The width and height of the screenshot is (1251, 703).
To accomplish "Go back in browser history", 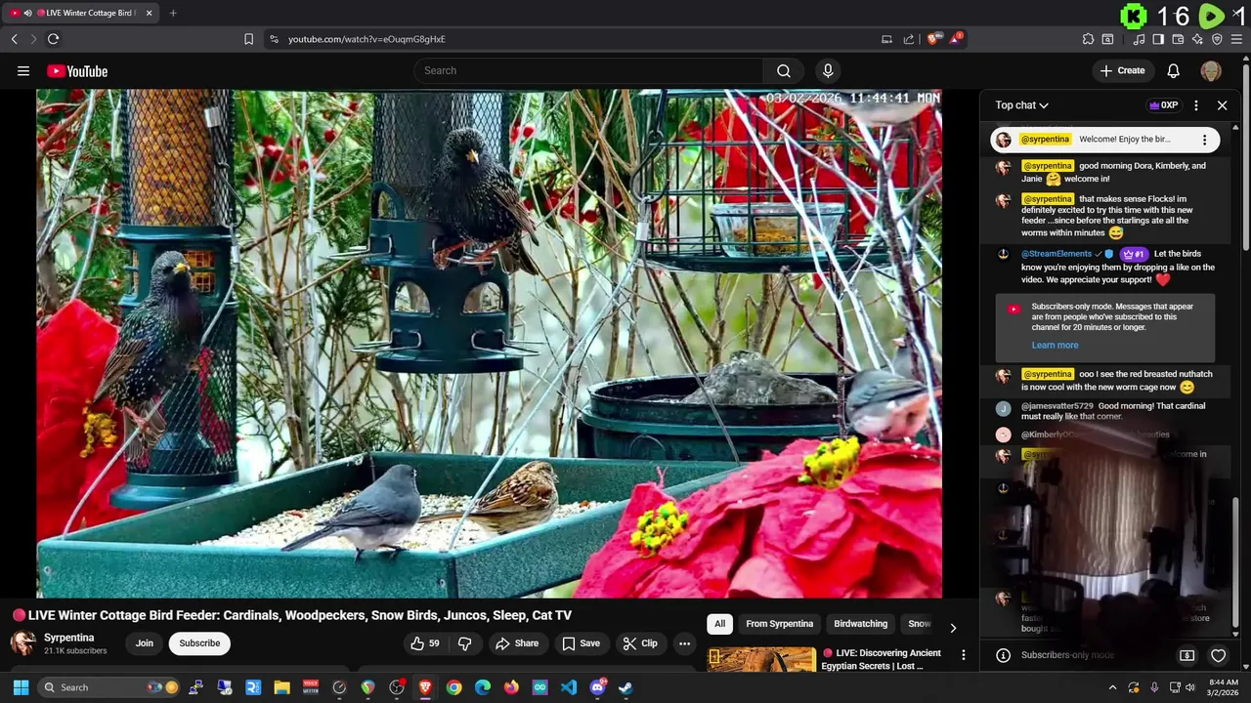I will click(14, 39).
